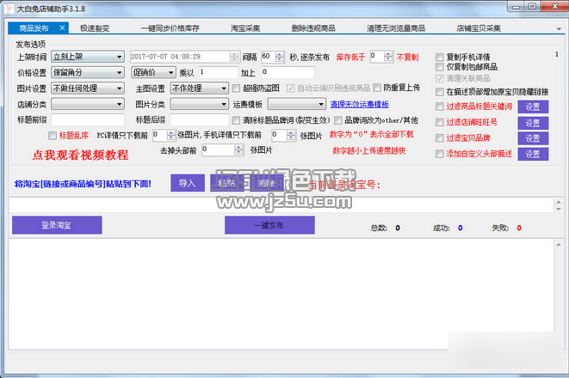
Task: Start publishing with 一键发布 button
Action: click(x=269, y=225)
